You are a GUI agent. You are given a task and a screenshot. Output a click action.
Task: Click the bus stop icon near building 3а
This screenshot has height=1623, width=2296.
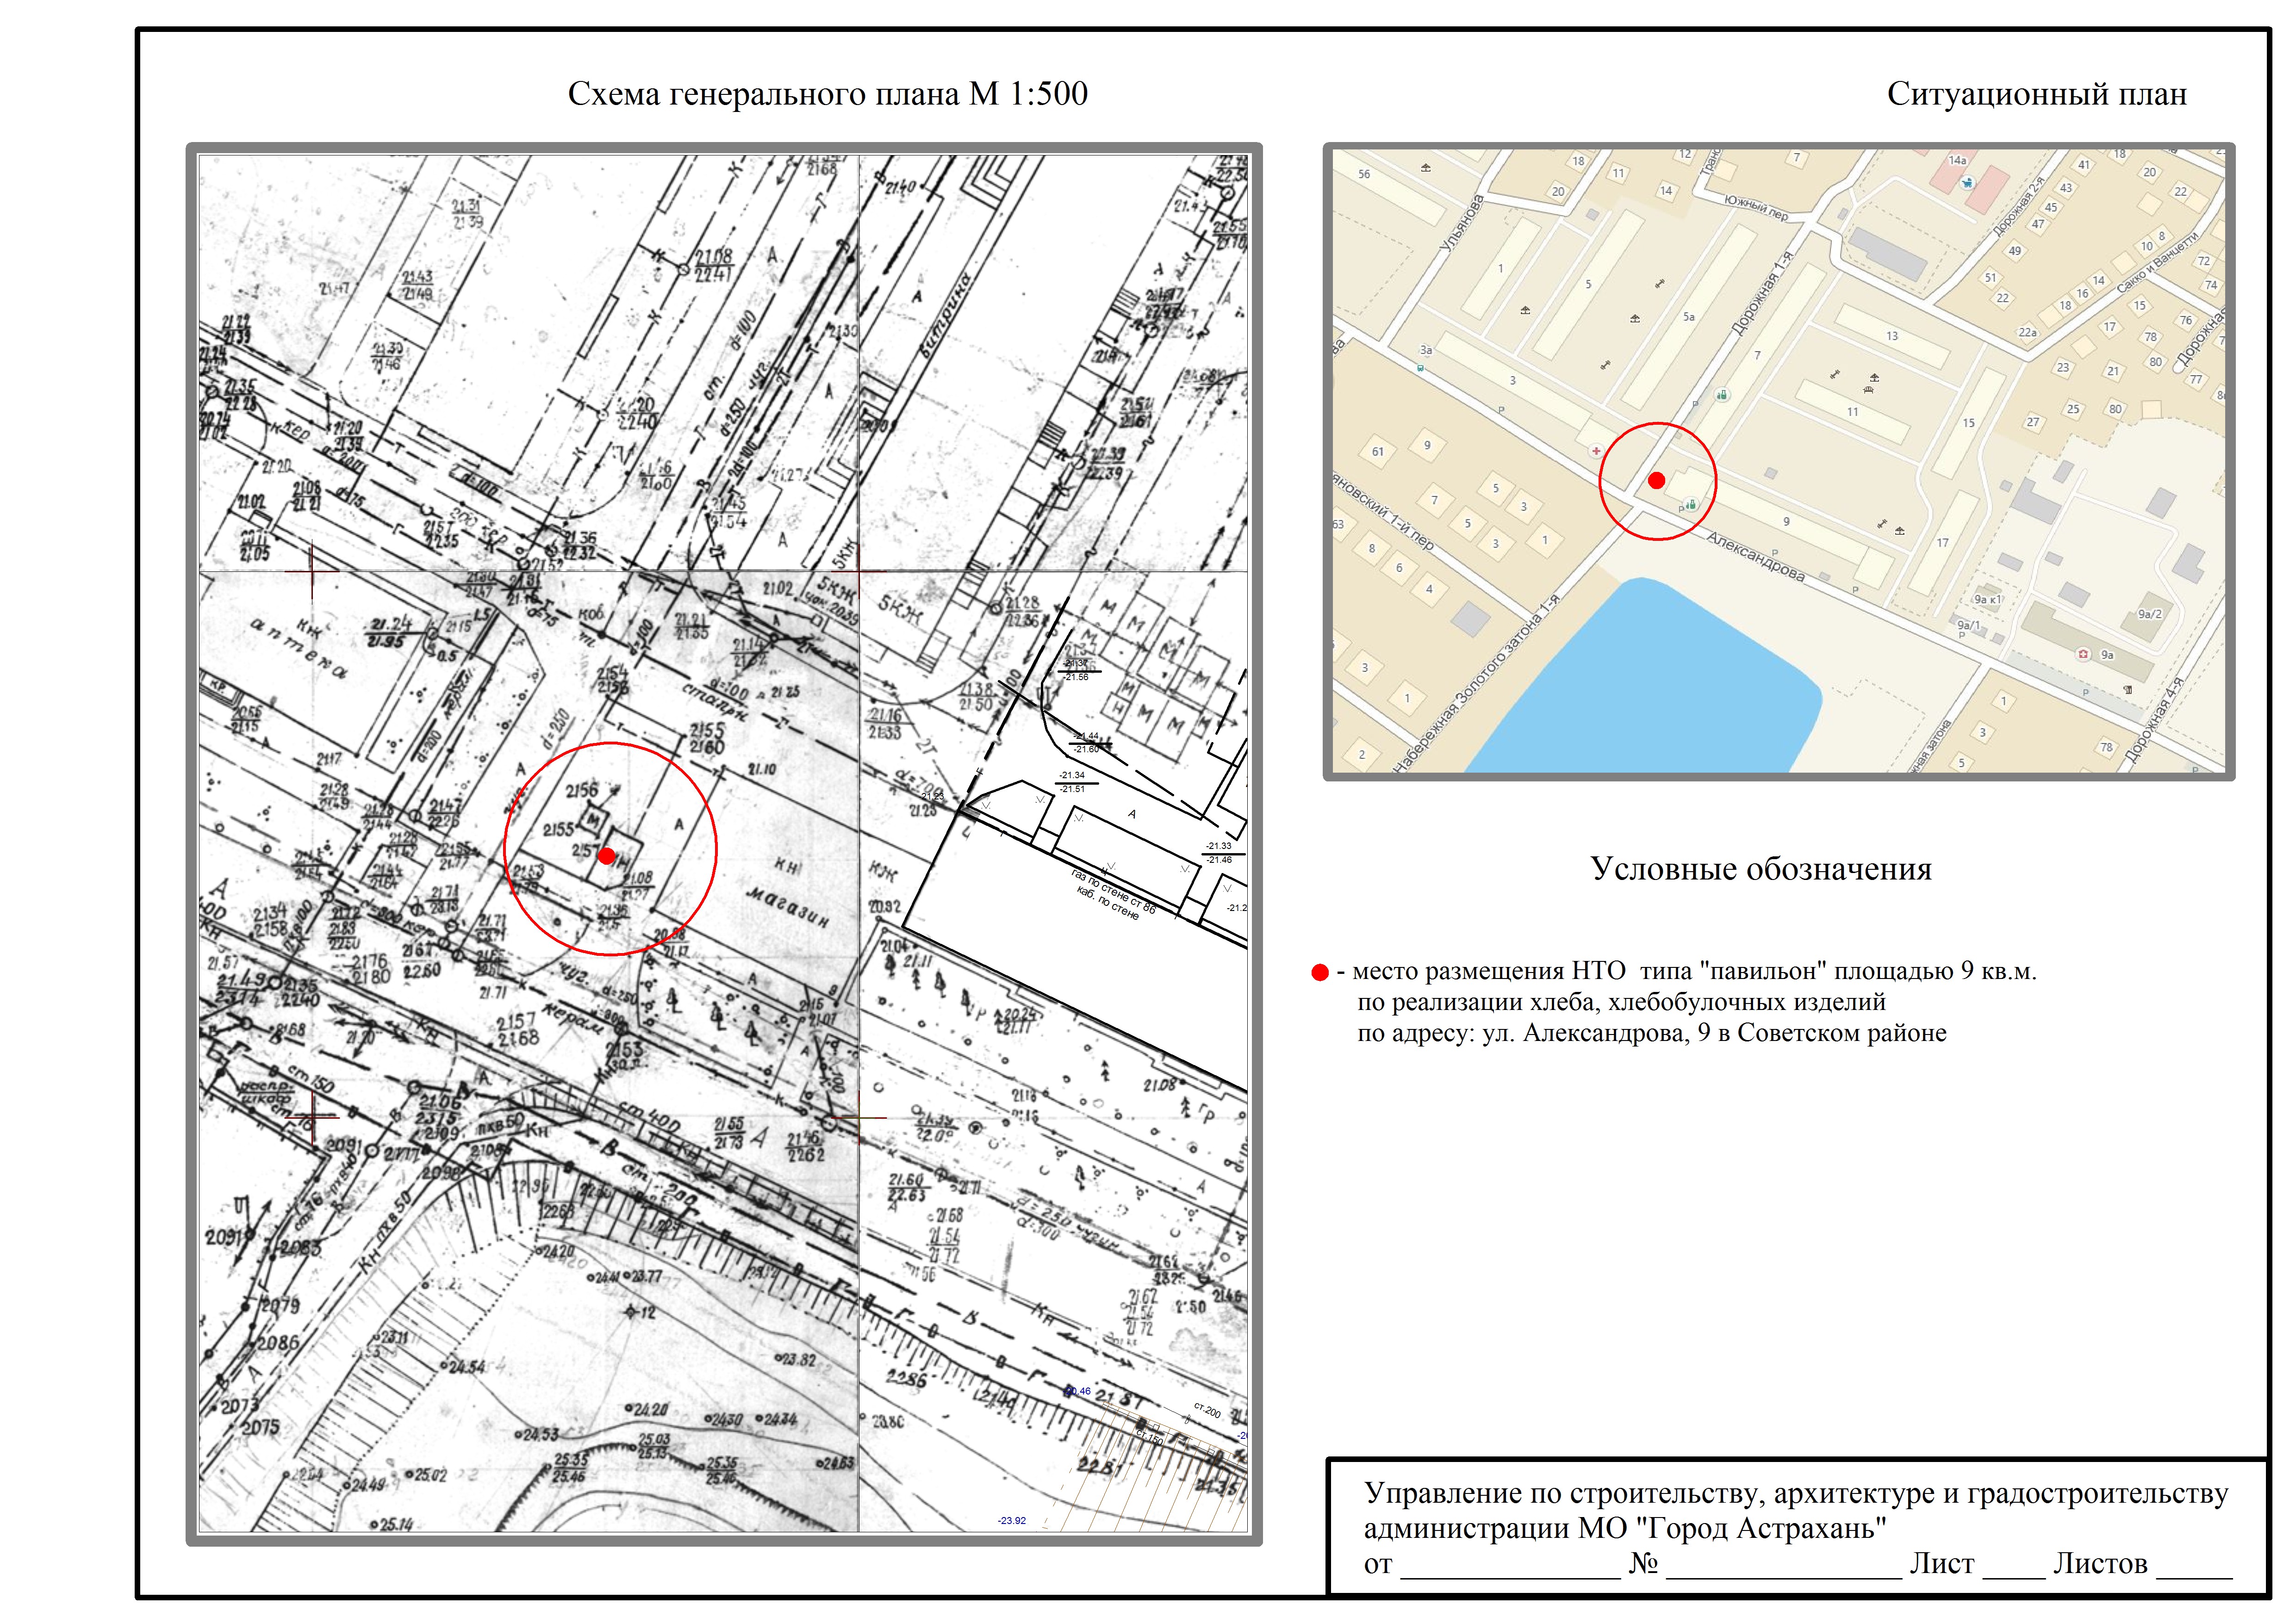click(1421, 368)
